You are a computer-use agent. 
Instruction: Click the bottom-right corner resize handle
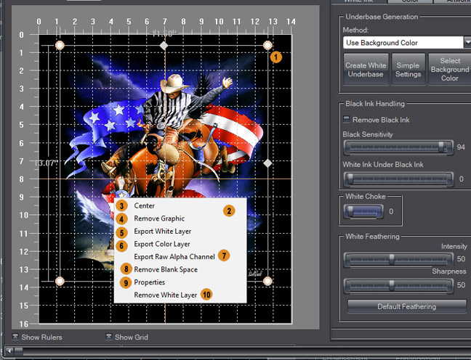[x=267, y=281]
